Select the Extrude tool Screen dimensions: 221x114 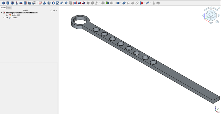pyautogui.click(x=45, y=3)
